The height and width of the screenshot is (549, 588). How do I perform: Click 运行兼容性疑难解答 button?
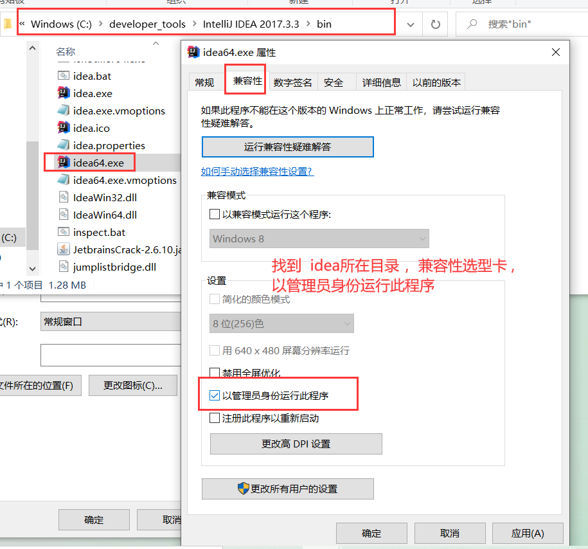[x=288, y=147]
